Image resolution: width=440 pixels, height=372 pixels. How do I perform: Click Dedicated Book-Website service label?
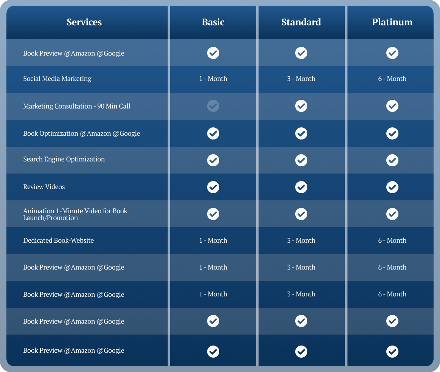tap(58, 240)
